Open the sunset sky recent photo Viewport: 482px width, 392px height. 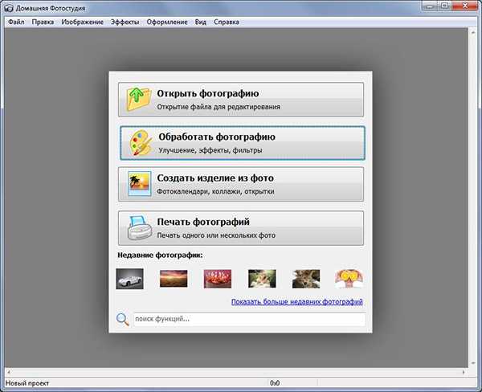click(x=174, y=278)
